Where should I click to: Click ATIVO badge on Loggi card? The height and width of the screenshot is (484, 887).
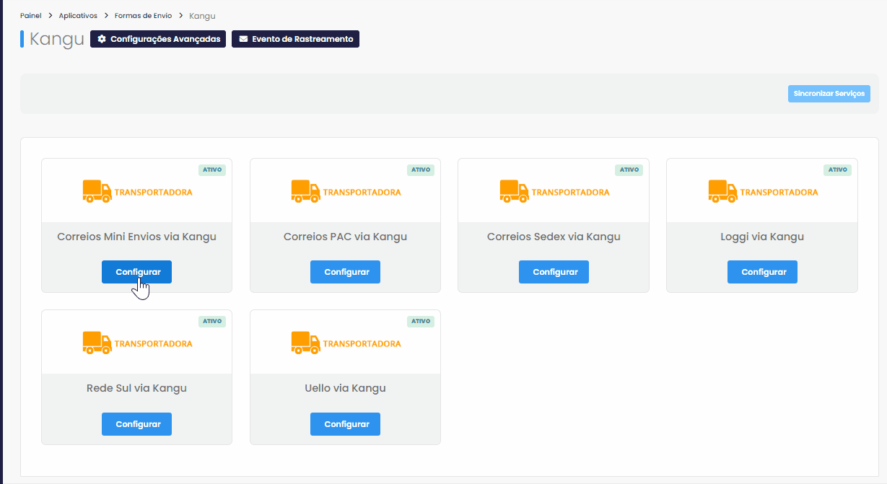(837, 170)
